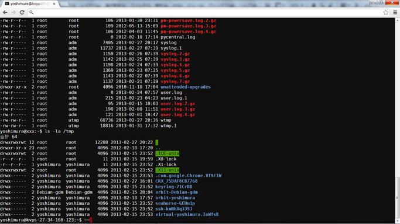Click .X1-lock file name

click(x=166, y=164)
